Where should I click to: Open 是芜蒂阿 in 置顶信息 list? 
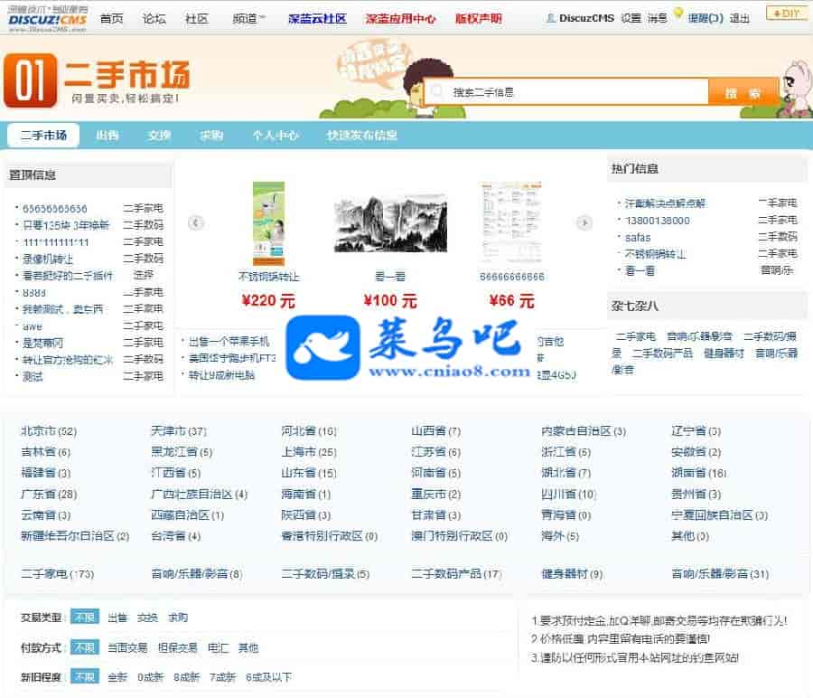coord(42,343)
